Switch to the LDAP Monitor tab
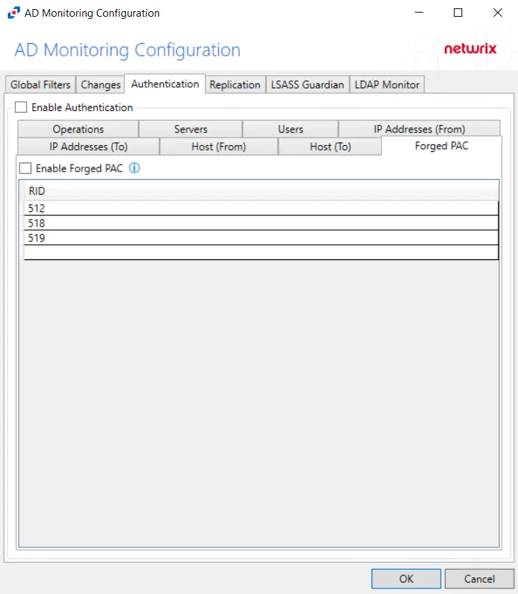518x594 pixels. (x=387, y=84)
